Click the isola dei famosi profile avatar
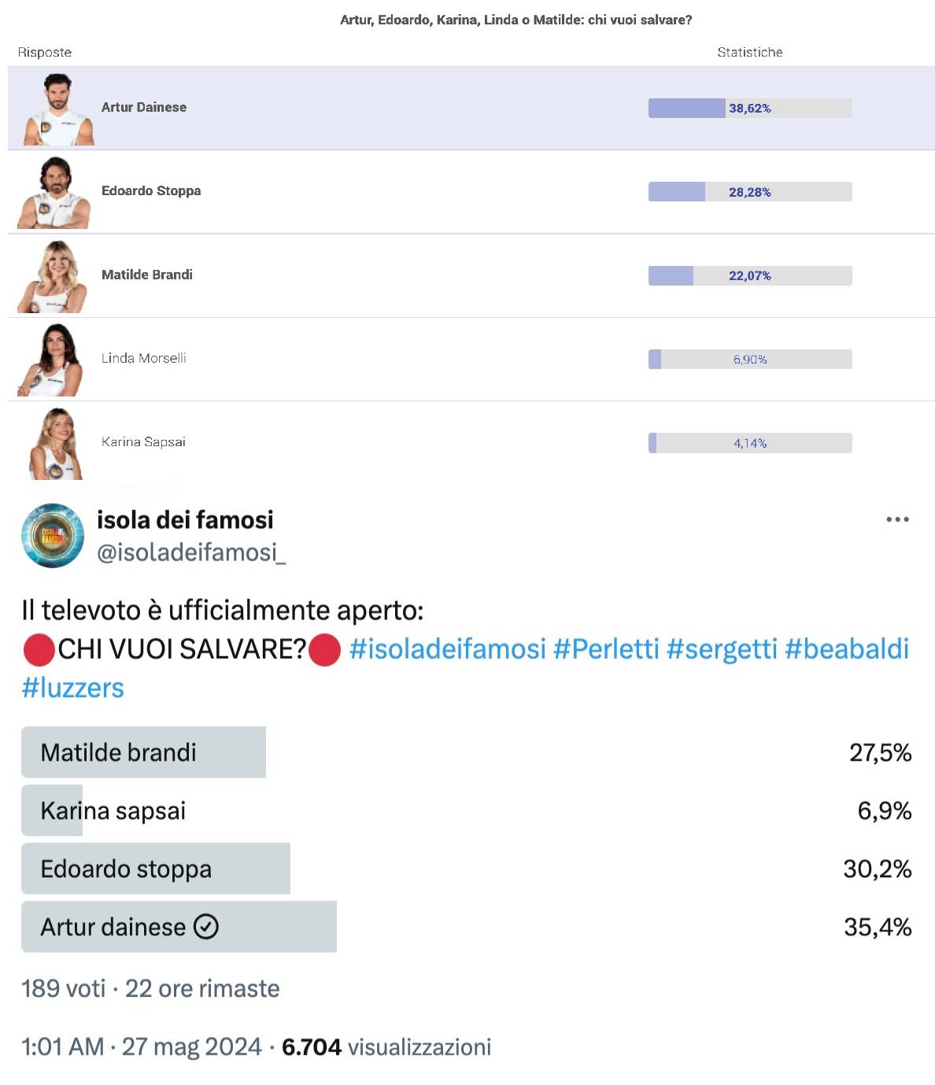This screenshot has height=1085, width=935. pos(53,536)
